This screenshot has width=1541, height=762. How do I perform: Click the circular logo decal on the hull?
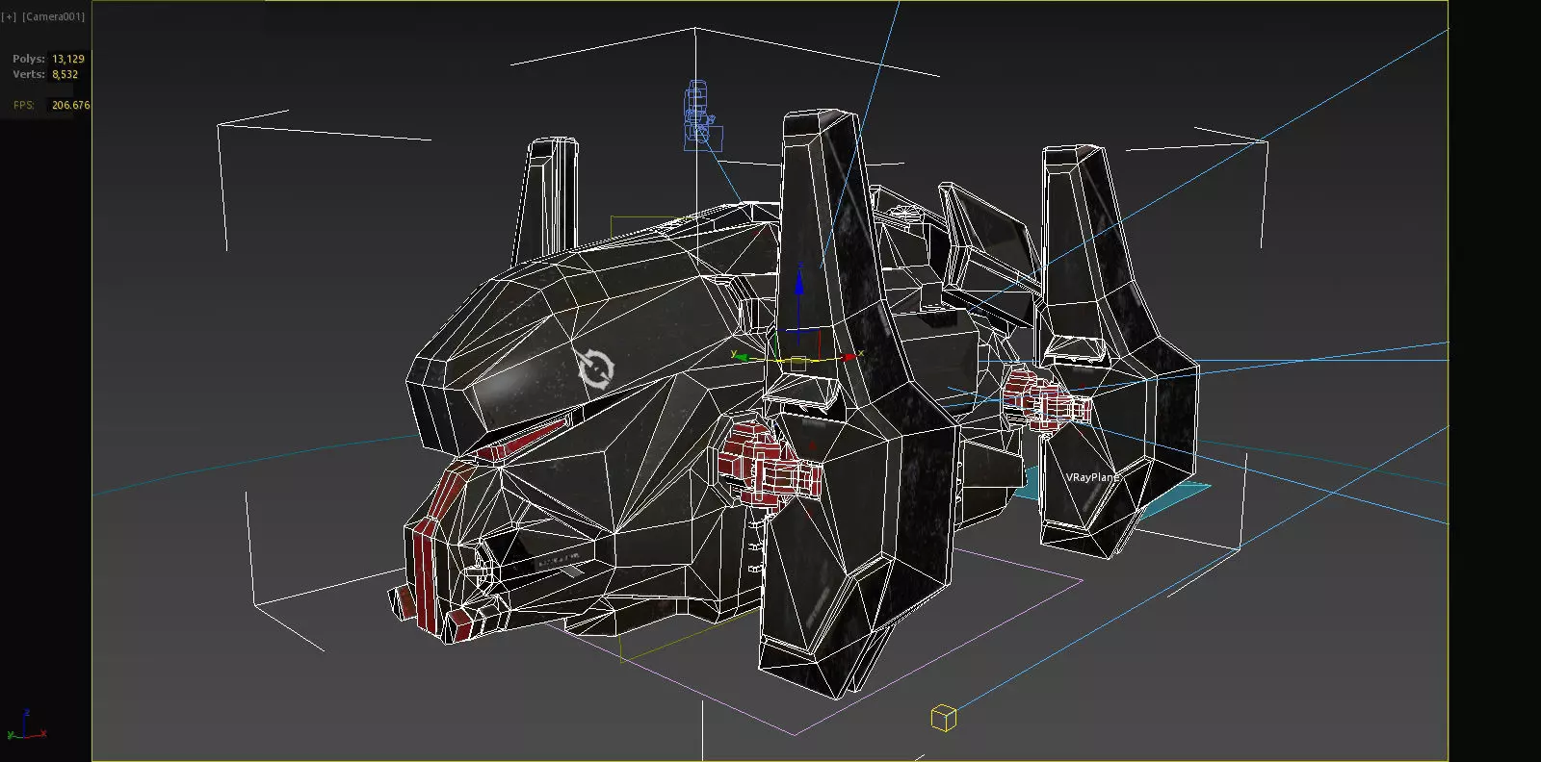(x=595, y=368)
